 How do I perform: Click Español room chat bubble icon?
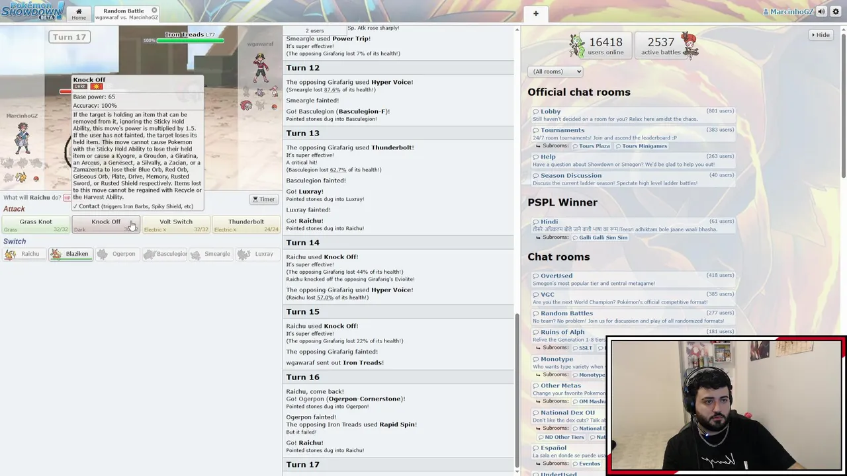coord(536,448)
